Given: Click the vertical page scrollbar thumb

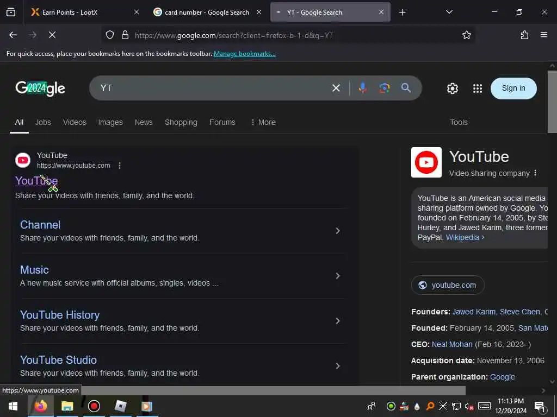Looking at the screenshot, I should [552, 102].
